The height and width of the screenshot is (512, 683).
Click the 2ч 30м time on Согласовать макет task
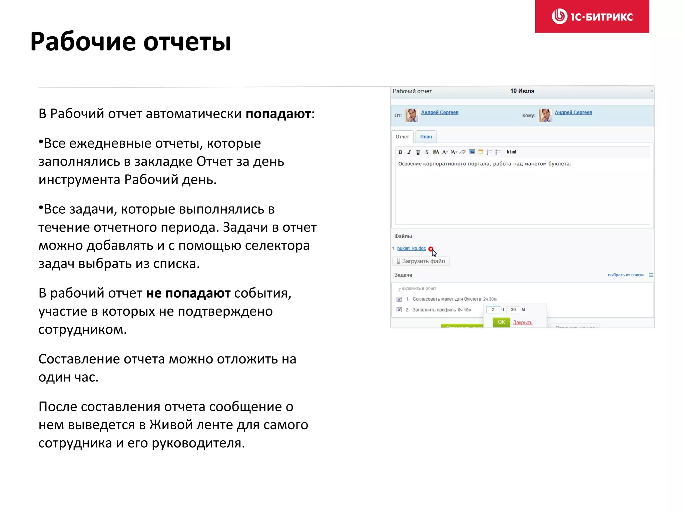tap(490, 299)
